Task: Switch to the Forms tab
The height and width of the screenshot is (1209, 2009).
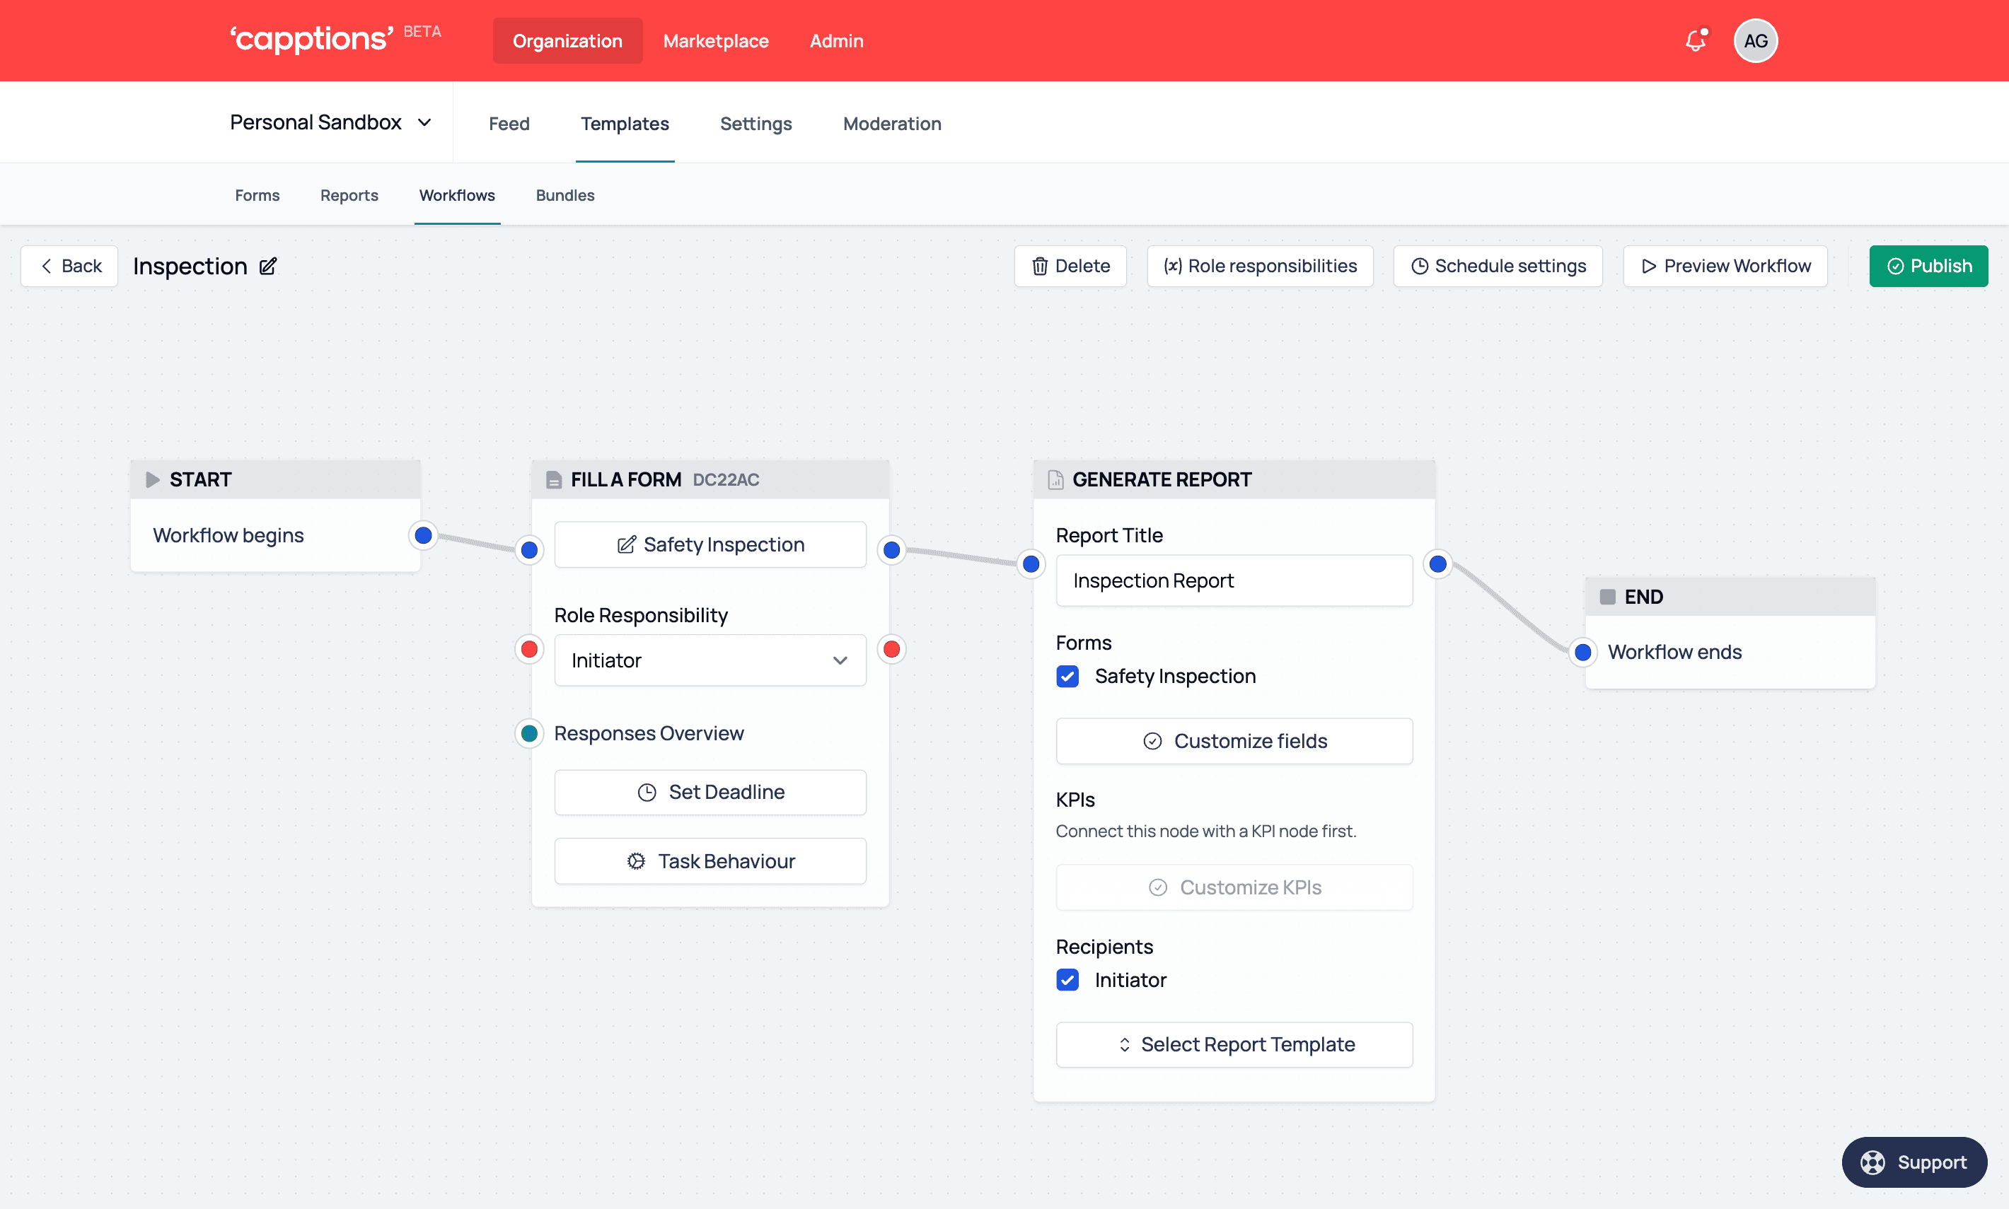Action: pos(257,195)
